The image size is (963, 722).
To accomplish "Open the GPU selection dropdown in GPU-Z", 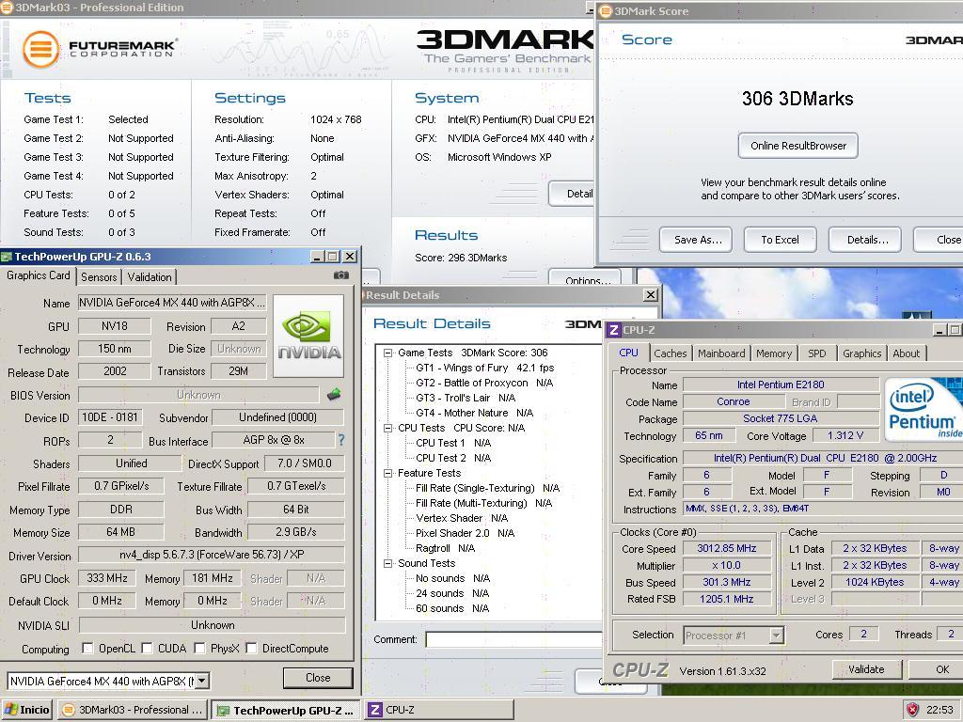I will pyautogui.click(x=202, y=681).
